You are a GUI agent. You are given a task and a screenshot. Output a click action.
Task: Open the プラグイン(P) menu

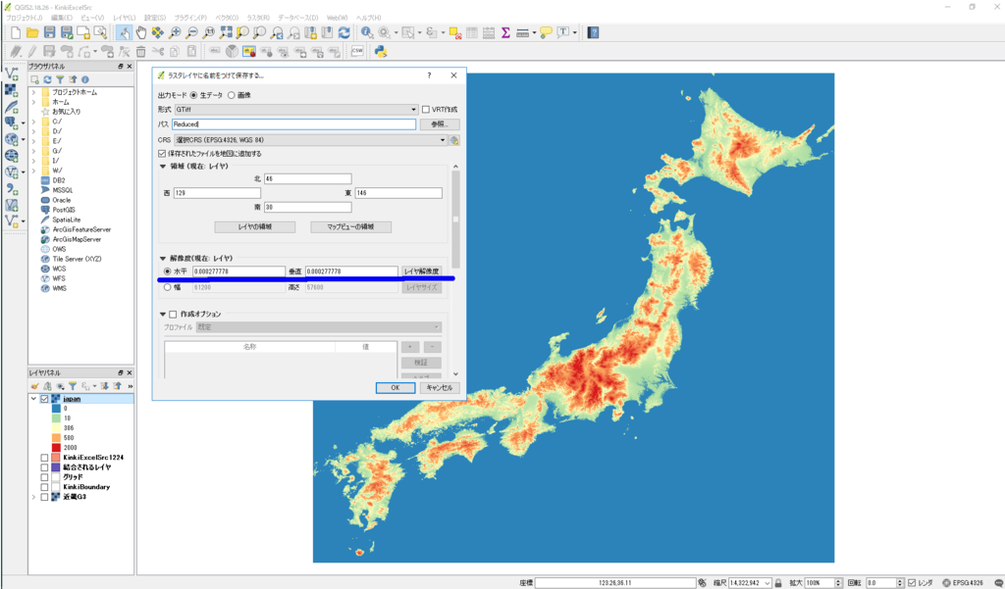pos(190,18)
